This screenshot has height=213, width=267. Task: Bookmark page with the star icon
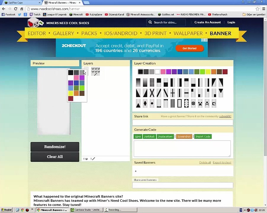click(x=257, y=9)
